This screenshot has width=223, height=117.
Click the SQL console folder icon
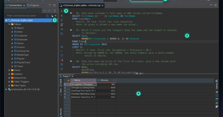[62, 34]
